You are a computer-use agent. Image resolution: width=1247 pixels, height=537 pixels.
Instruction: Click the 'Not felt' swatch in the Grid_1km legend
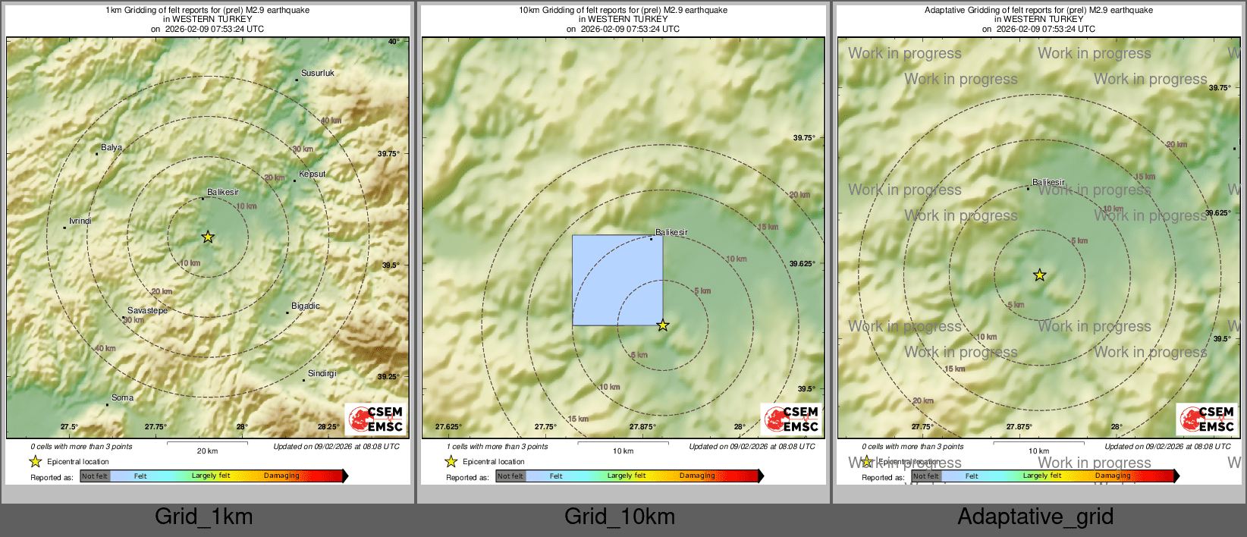95,476
